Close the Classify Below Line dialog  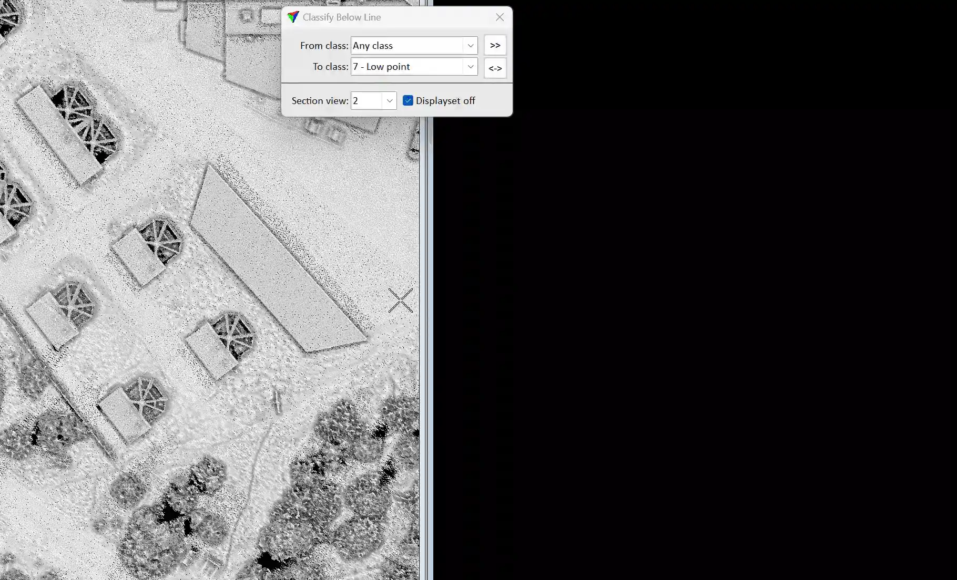pos(500,17)
